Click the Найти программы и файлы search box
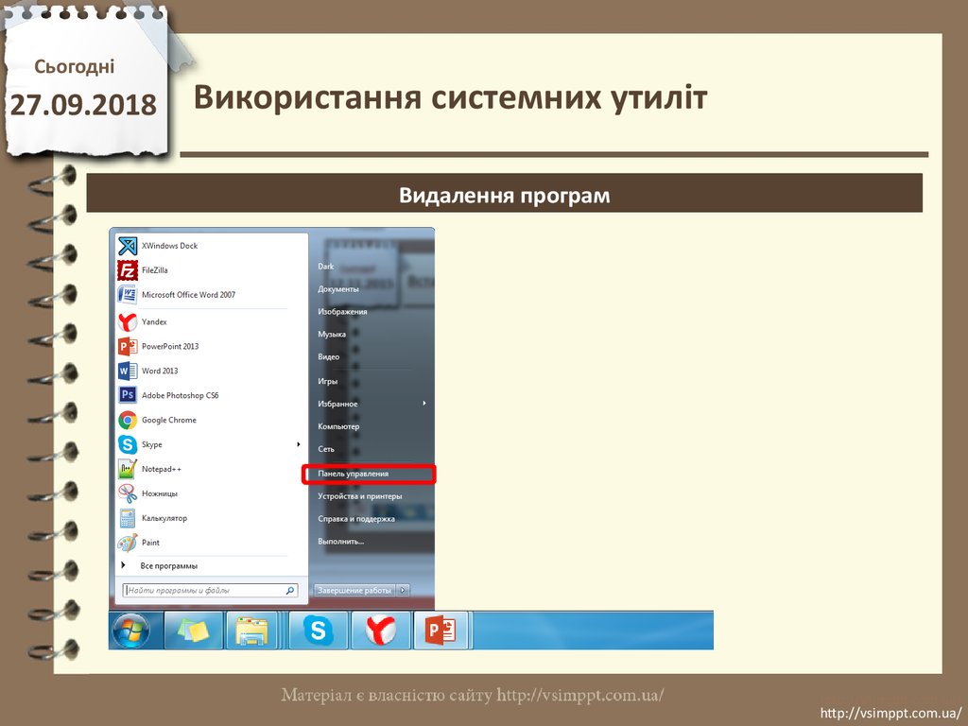968x726 pixels. (205, 590)
